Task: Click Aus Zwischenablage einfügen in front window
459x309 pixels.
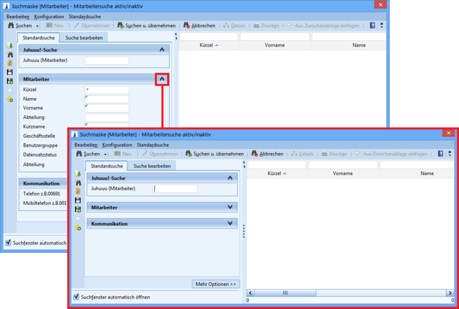Action: pyautogui.click(x=391, y=154)
